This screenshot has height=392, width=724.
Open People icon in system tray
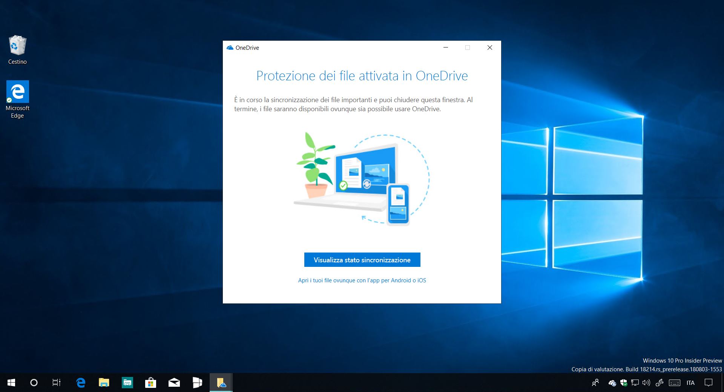tap(595, 383)
